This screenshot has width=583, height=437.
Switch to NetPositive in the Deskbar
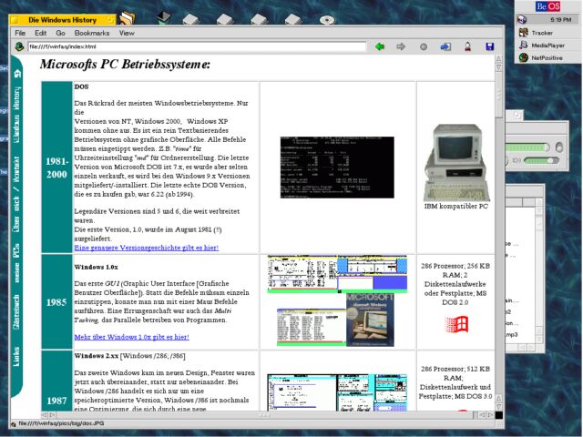[547, 58]
